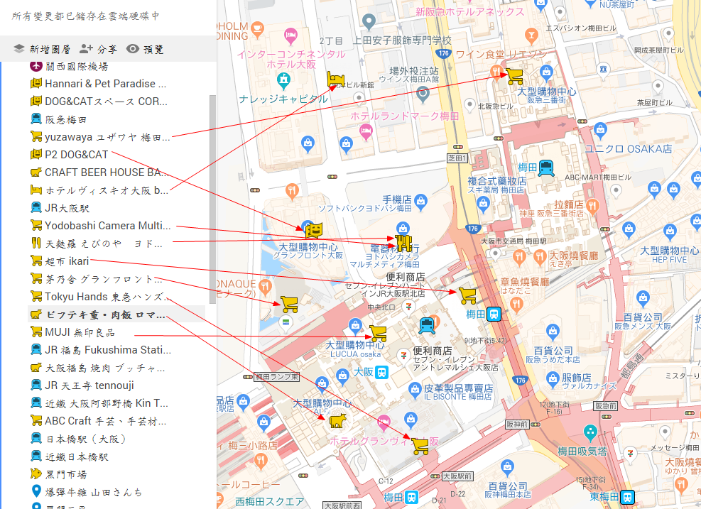Screen dimensions: 701x509
Task: Click ヴァルカナイズ 服飾店 shopping pin
Action: click(553, 380)
